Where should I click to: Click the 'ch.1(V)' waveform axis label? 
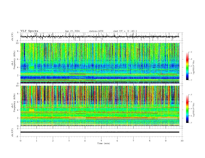pos(12,37)
